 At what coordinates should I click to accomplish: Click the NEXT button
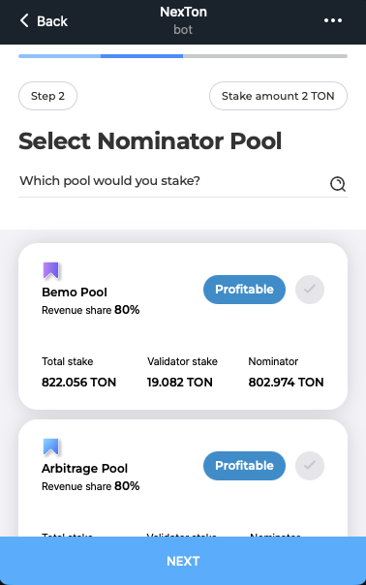pyautogui.click(x=183, y=561)
